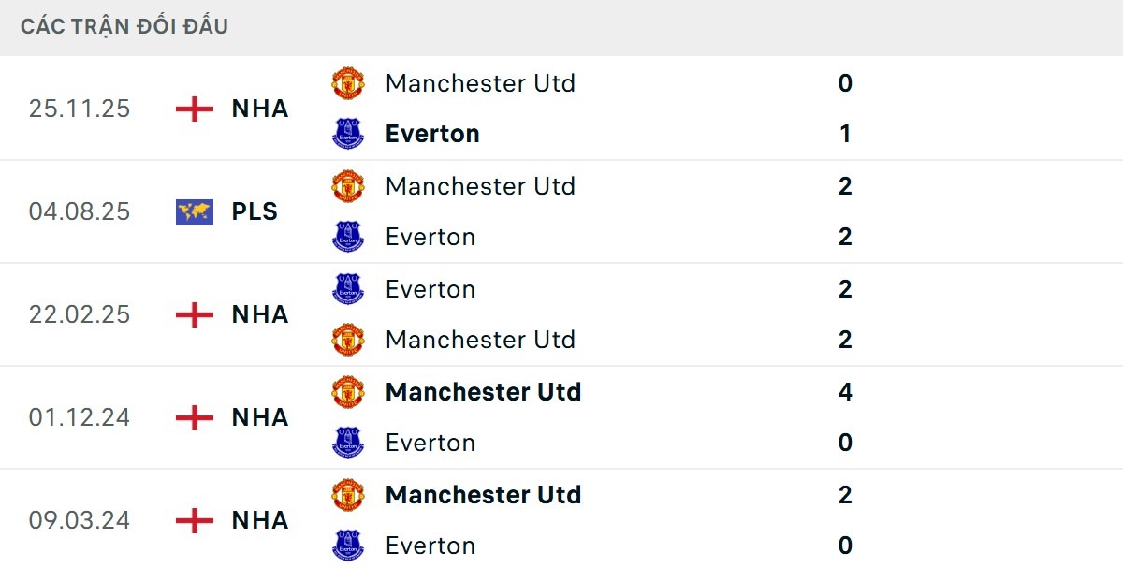The image size is (1123, 568).
Task: Click the score 1 for Everton on 25.11.25
Action: tap(845, 133)
